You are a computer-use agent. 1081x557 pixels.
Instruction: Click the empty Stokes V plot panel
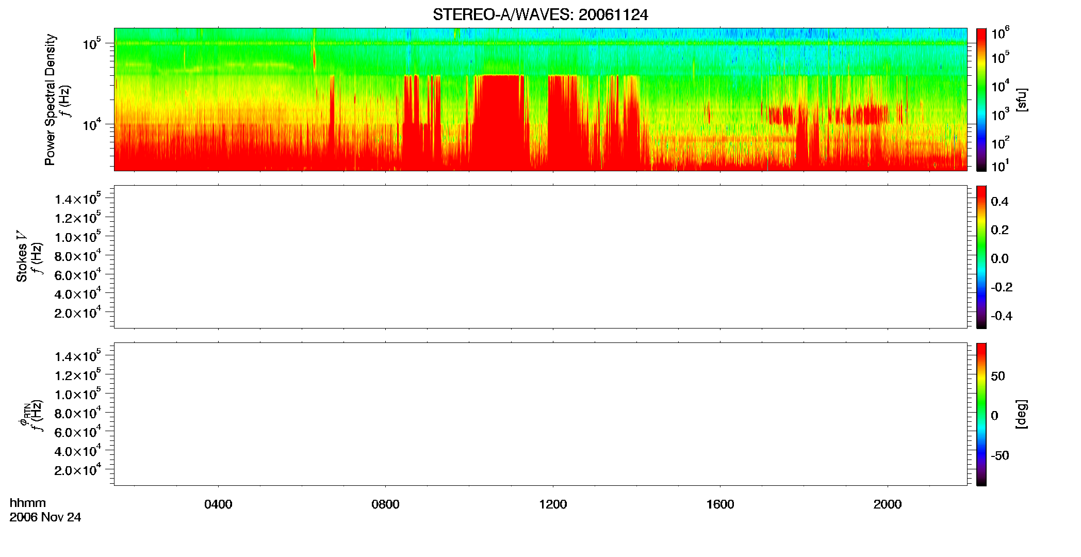540,257
